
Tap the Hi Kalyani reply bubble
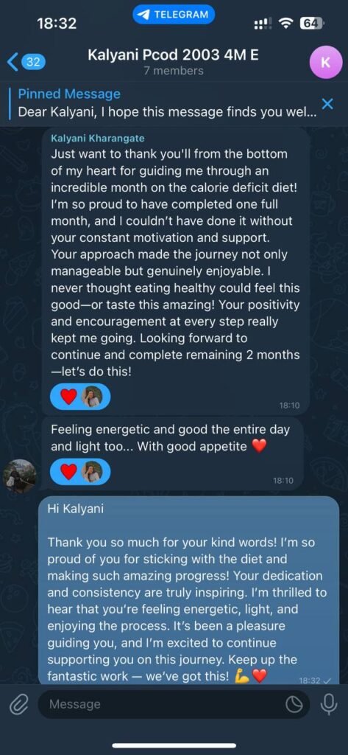188,590
